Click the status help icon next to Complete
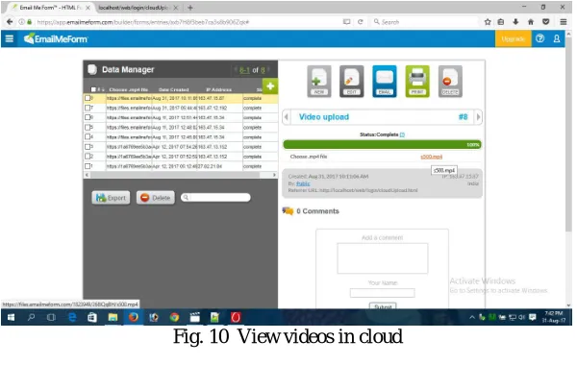 click(402, 134)
